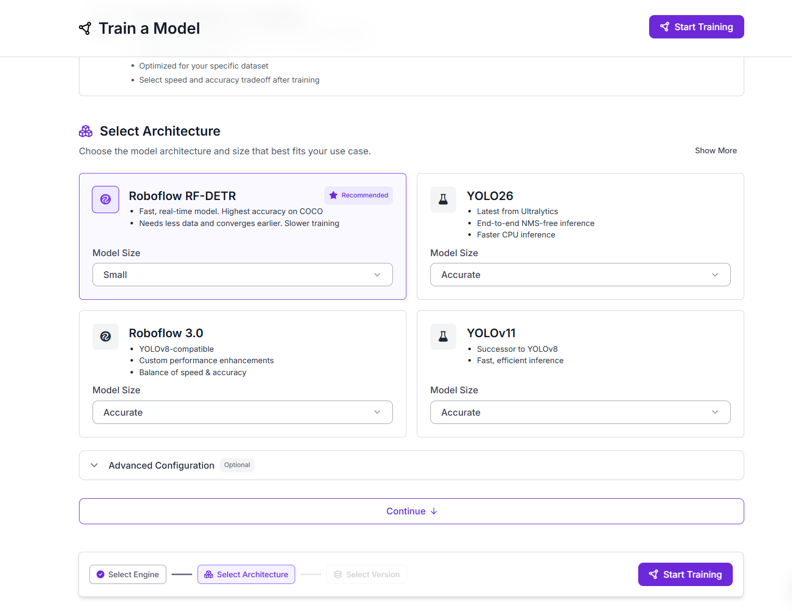Expand the Advanced Configuration chevron
This screenshot has width=792, height=611.
(x=94, y=466)
